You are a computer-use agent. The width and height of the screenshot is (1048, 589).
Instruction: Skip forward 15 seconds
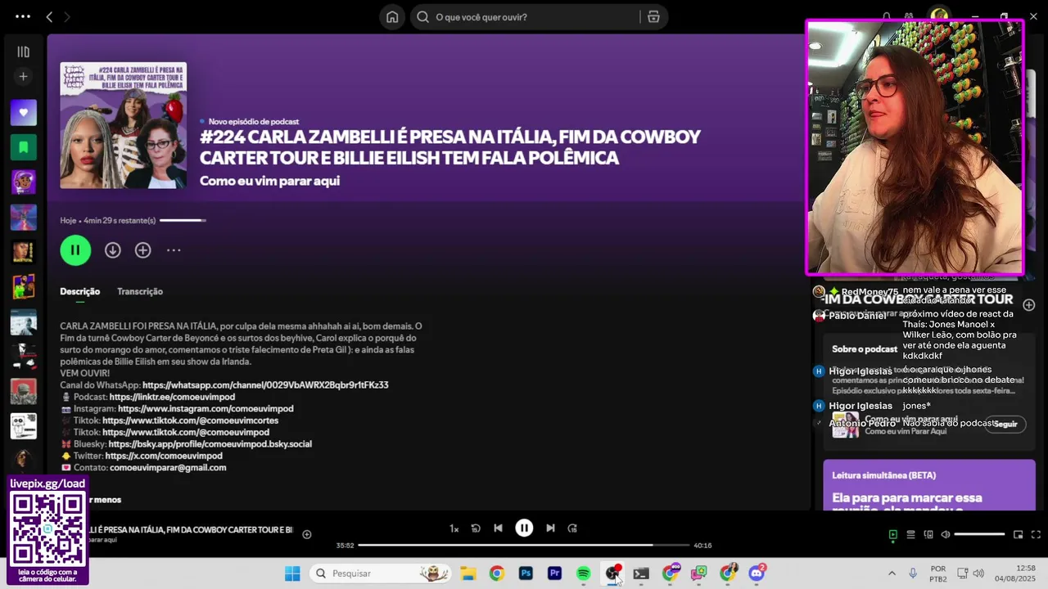coord(572,528)
